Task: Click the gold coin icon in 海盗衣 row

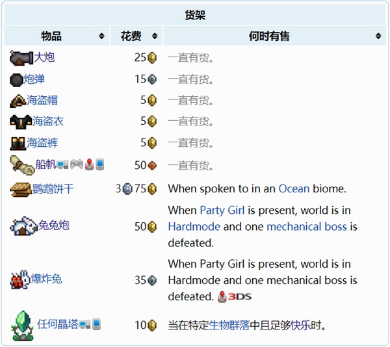Action: (x=152, y=122)
